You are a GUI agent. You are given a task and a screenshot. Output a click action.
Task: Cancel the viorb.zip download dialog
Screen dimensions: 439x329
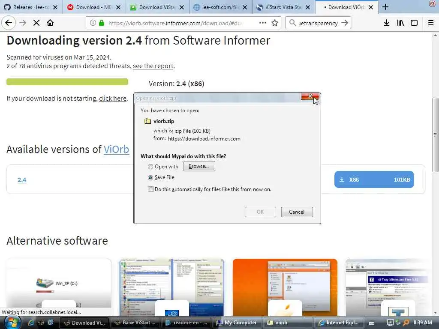tap(297, 212)
